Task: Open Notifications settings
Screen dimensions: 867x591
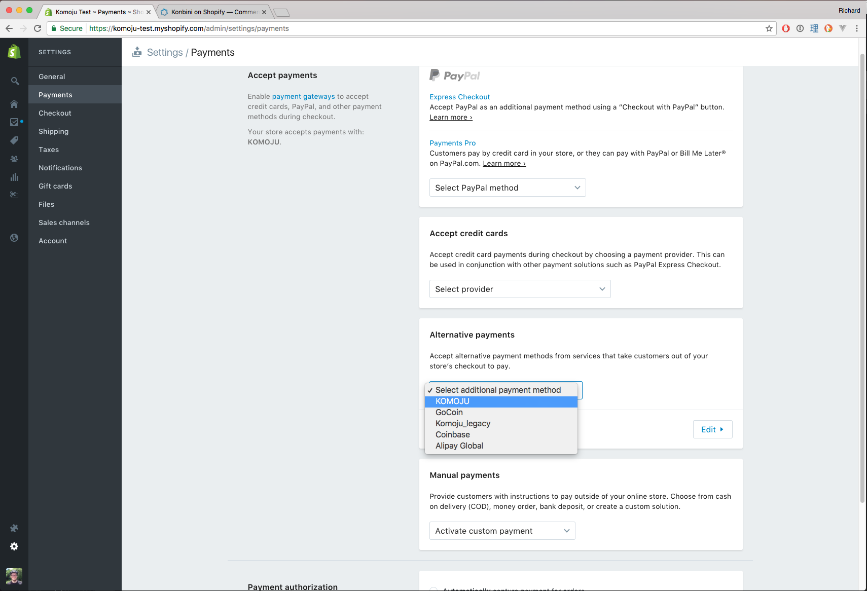Action: pyautogui.click(x=75, y=168)
